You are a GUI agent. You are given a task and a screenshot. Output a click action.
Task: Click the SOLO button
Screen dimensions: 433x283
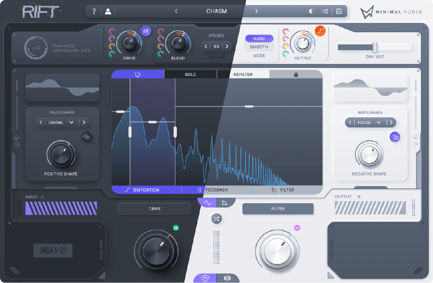point(190,75)
